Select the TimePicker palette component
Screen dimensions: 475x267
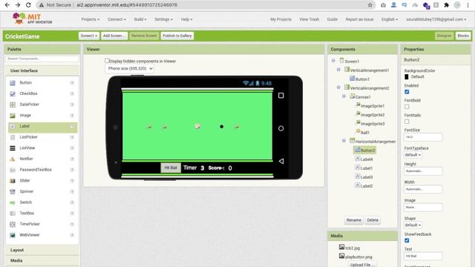(30, 224)
